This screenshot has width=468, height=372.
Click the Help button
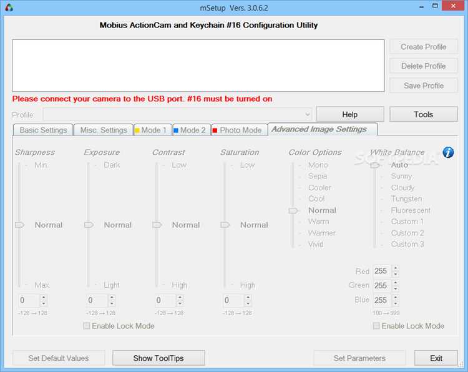350,114
